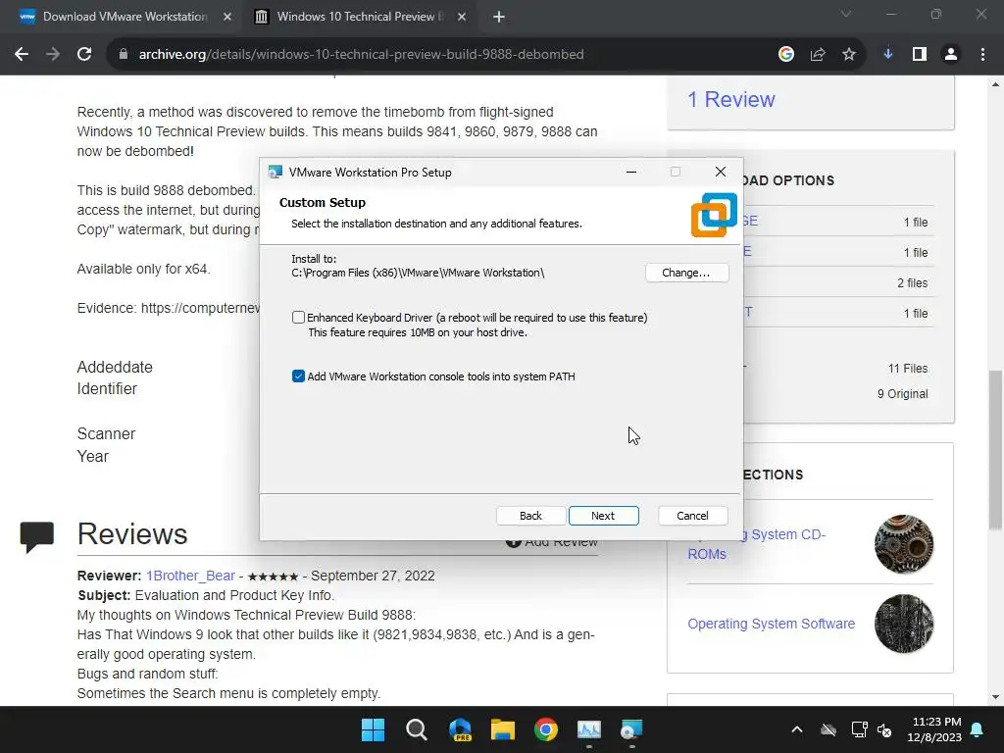
Task: Open Chrome tab search chevron
Action: pos(845,14)
